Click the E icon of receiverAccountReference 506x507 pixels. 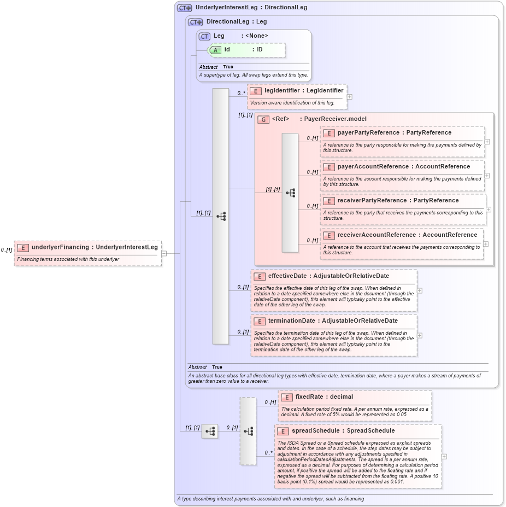[329, 235]
